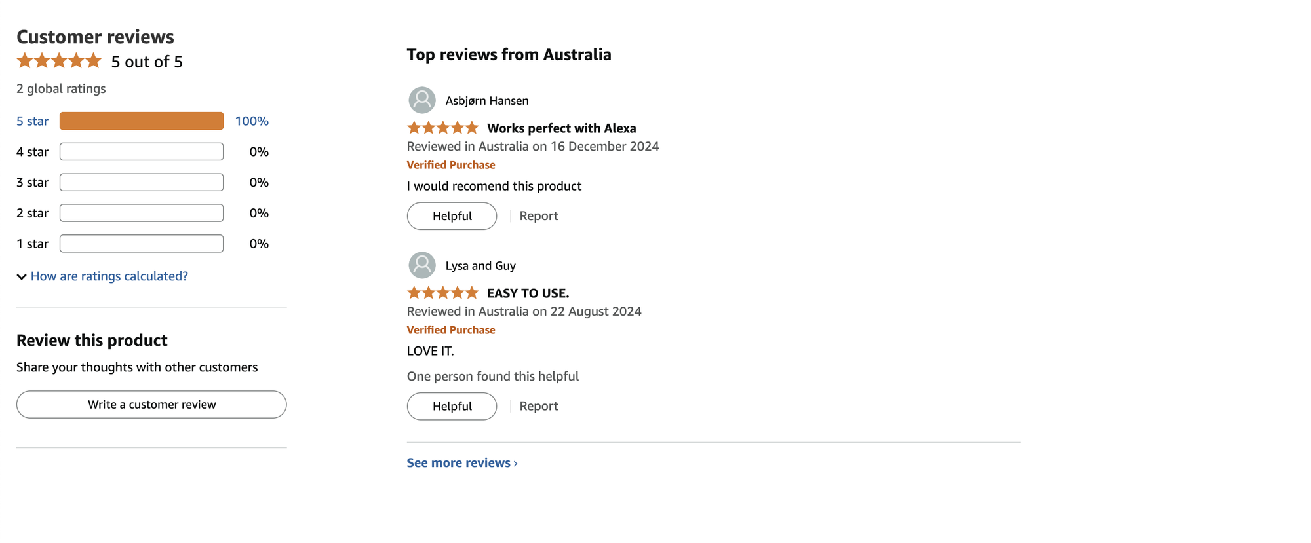This screenshot has height=543, width=1311.
Task: Open the 5 star ratings filter link
Action: tap(31, 121)
